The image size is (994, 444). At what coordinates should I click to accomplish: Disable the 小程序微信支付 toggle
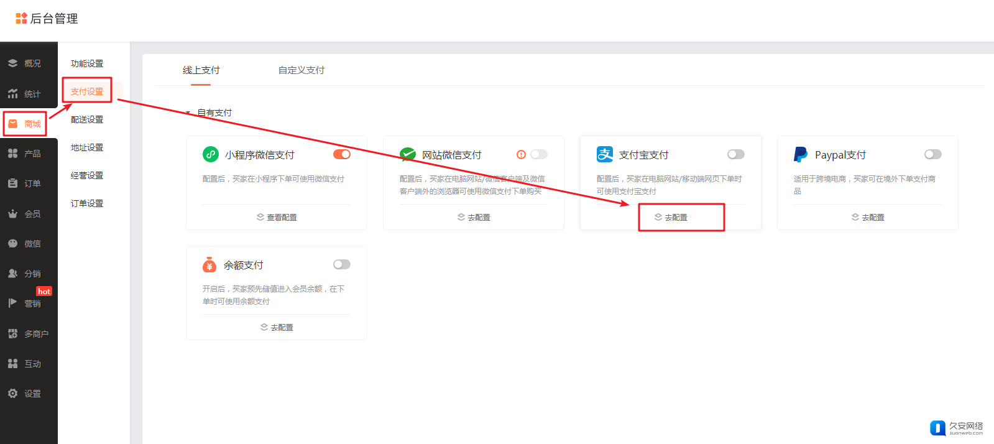pyautogui.click(x=342, y=154)
